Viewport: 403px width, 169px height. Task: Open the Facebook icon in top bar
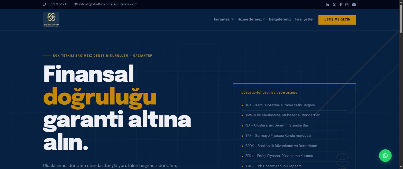(341, 5)
